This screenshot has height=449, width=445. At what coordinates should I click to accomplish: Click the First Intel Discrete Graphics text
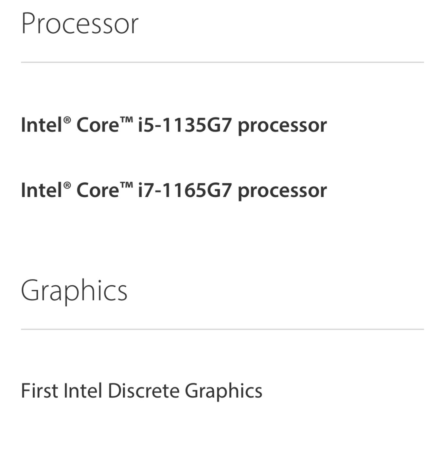click(142, 391)
